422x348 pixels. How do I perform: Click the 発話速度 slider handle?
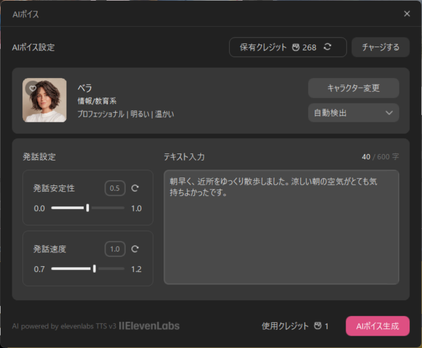click(94, 269)
